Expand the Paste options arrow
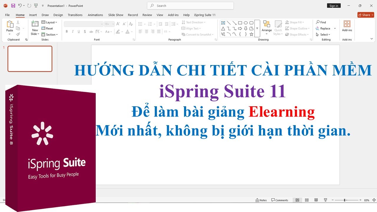Screen dimensions: 377x212 [x=10, y=34]
